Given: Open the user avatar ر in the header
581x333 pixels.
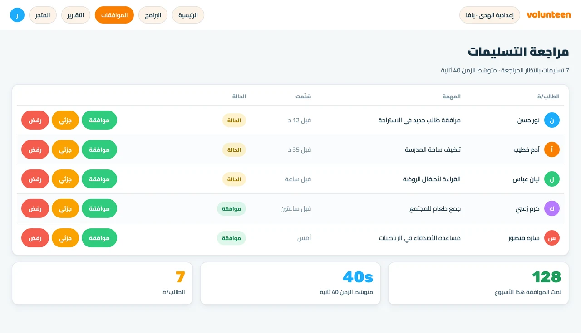Looking at the screenshot, I should [17, 15].
